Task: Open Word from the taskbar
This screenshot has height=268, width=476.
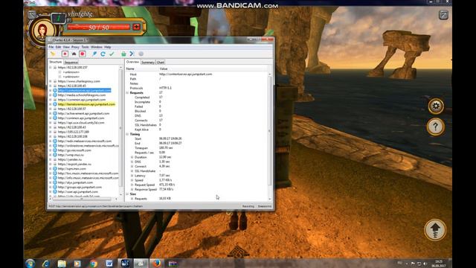Action: click(109, 264)
